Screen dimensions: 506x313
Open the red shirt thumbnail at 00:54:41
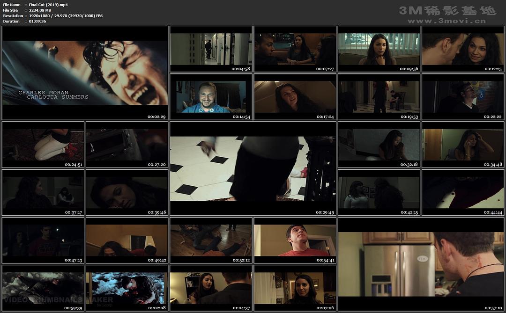point(295,240)
